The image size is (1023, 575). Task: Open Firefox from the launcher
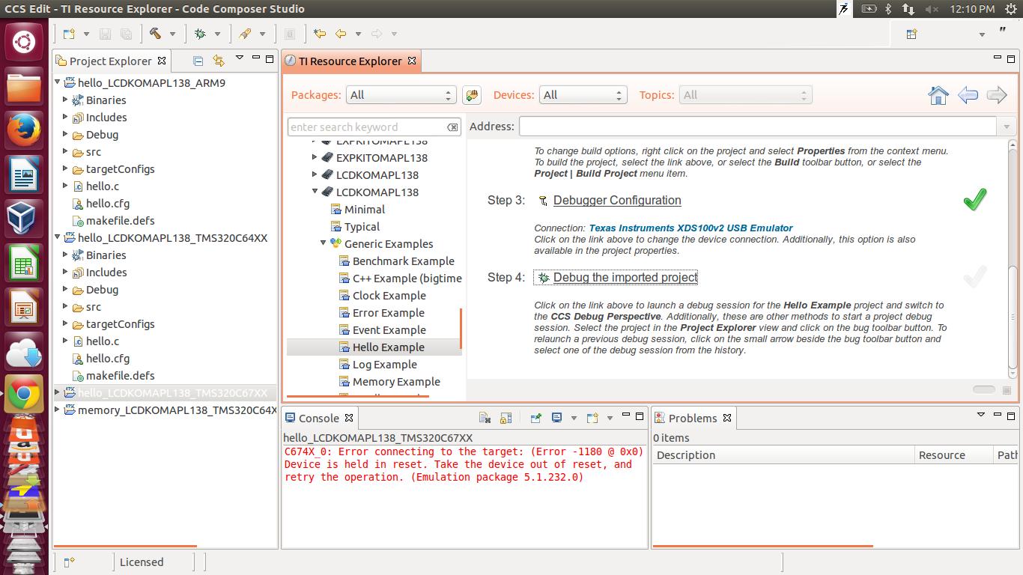click(x=24, y=130)
